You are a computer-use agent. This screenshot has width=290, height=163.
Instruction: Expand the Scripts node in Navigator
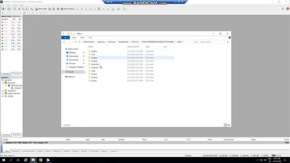(3, 96)
